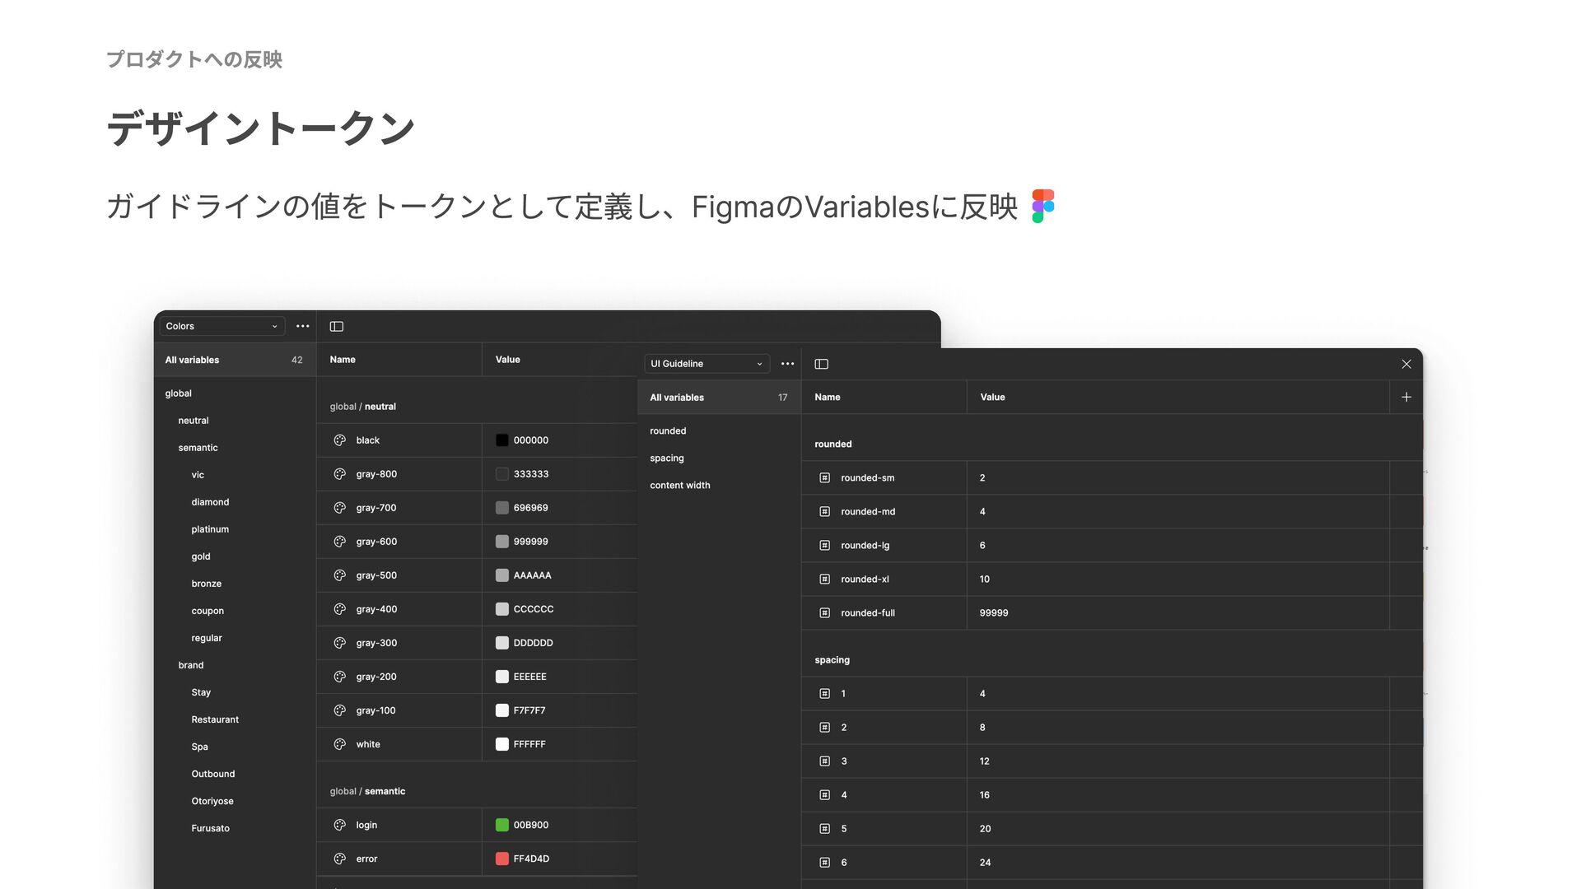Click the color icon beside gray-100
This screenshot has width=1581, height=889.
(340, 710)
